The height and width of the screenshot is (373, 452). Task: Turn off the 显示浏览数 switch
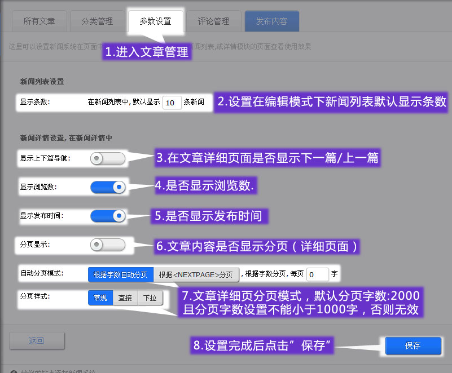pyautogui.click(x=107, y=187)
